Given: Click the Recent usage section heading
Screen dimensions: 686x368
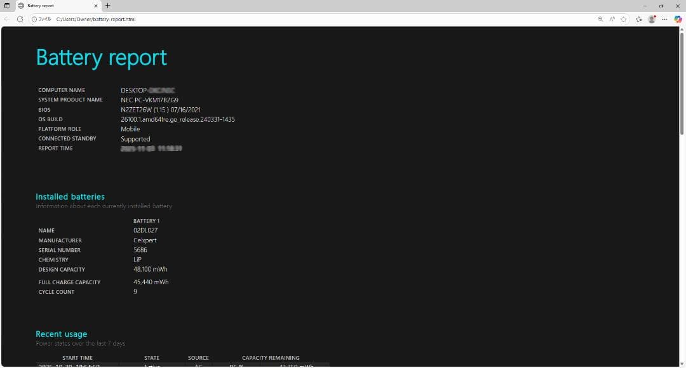Looking at the screenshot, I should [61, 334].
